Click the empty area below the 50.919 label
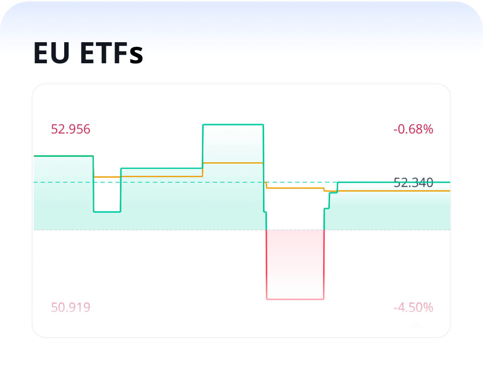483x371 pixels. (70, 325)
